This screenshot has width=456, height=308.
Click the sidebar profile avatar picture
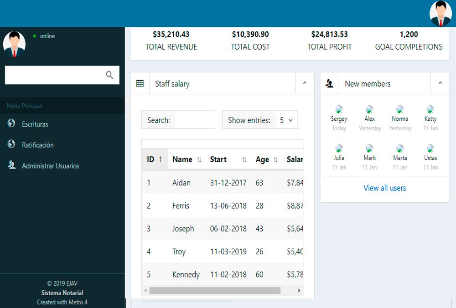tap(14, 43)
